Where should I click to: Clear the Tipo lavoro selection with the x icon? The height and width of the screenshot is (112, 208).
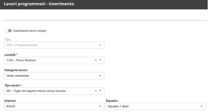(x=96, y=91)
